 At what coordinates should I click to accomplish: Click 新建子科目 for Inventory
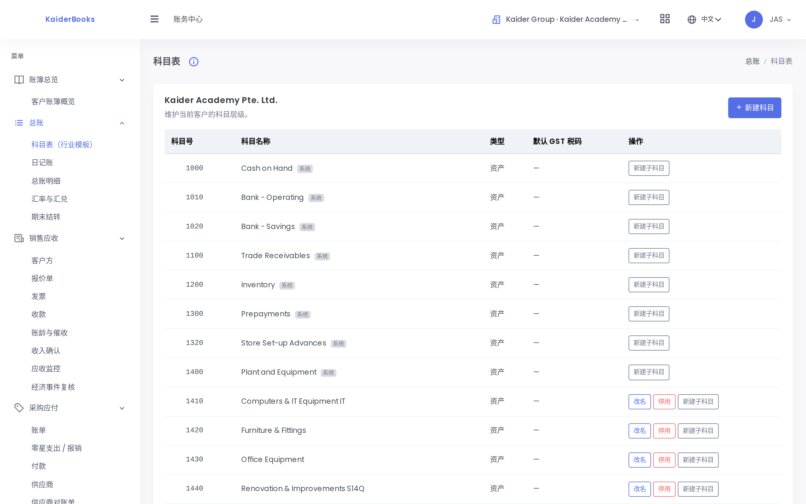point(649,285)
